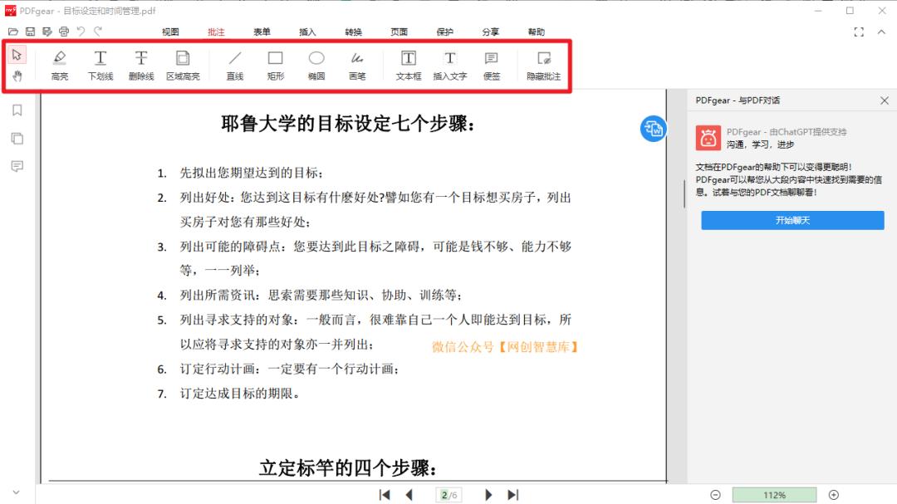Screen dimensions: 897x504
Task: Toggle Hide Annotations (隐藏批注)
Action: [543, 66]
